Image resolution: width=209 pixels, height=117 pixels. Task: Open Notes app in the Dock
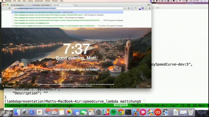click(x=62, y=112)
